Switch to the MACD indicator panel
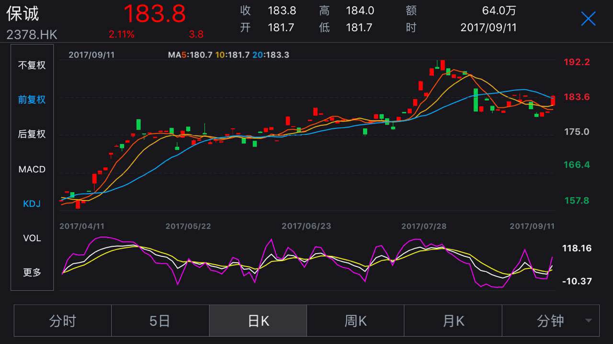This screenshot has height=344, width=613. click(32, 169)
